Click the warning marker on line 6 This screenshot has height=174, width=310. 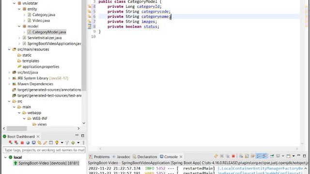(89, 16)
